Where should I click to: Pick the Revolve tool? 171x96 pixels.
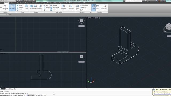point(20,10)
